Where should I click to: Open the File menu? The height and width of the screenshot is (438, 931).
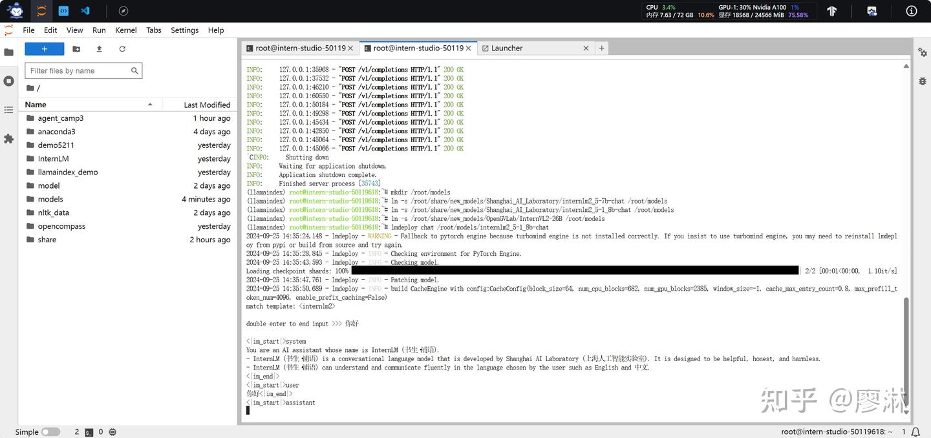(28, 30)
